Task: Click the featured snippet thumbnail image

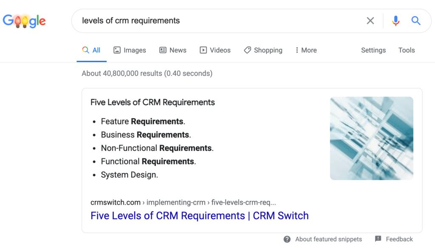Action: point(371,138)
